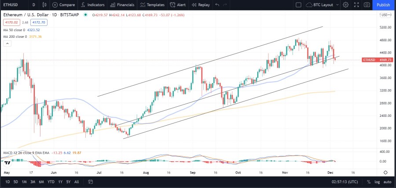Screen dimensions: 396x188
Task: Show All data range
Action: (77, 182)
